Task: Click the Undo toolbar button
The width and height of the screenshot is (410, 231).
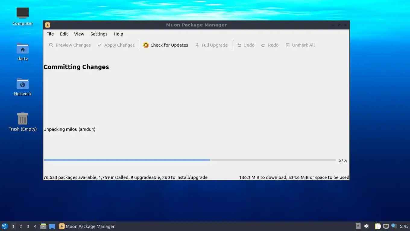Action: 246,45
